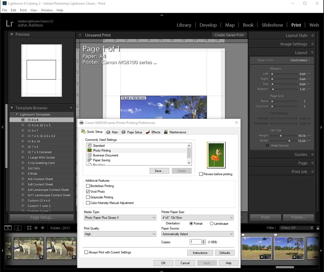The height and width of the screenshot is (272, 324).
Task: Go back using filmstrip left arrow
Action: (x=36, y=228)
